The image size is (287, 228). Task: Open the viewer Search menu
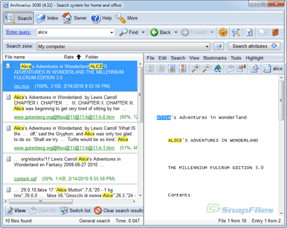(x=178, y=58)
